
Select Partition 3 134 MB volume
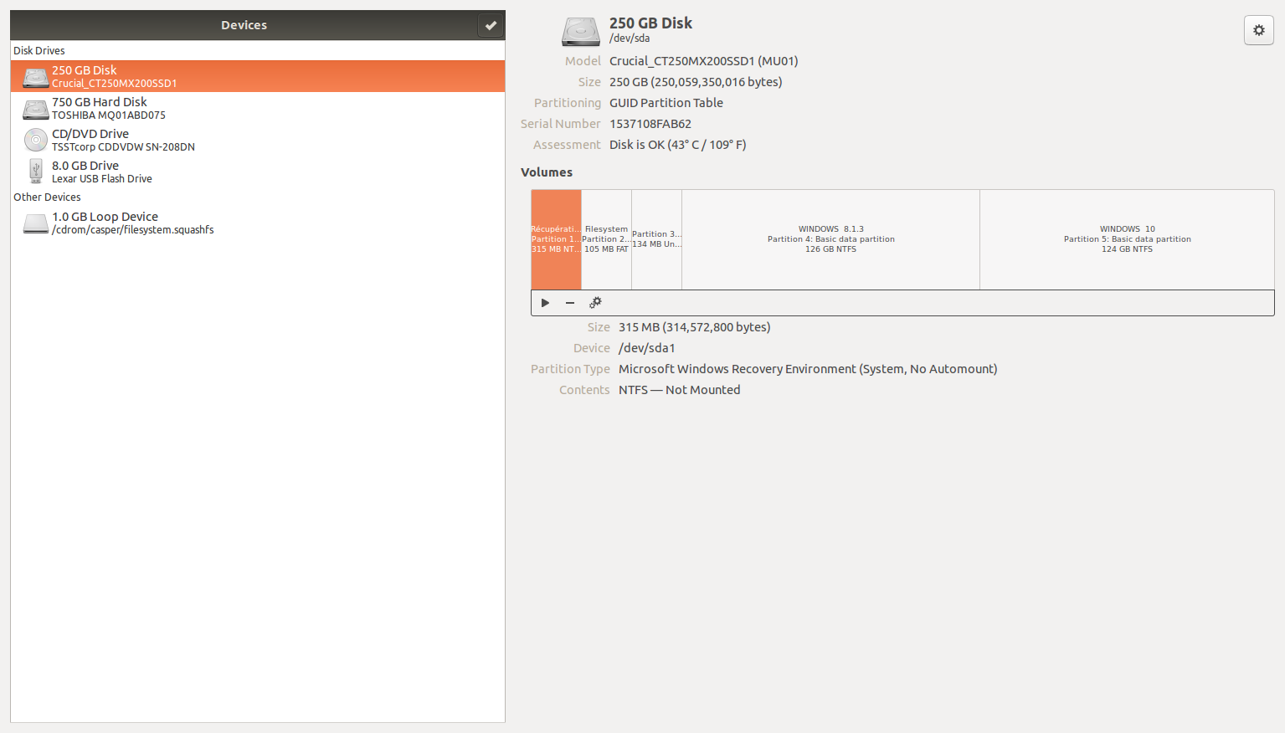point(656,239)
